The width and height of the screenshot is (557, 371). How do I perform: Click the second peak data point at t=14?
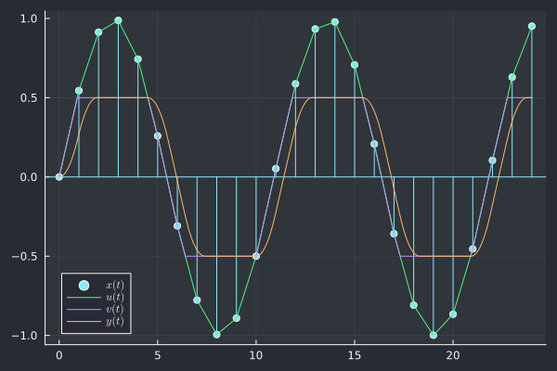point(335,22)
